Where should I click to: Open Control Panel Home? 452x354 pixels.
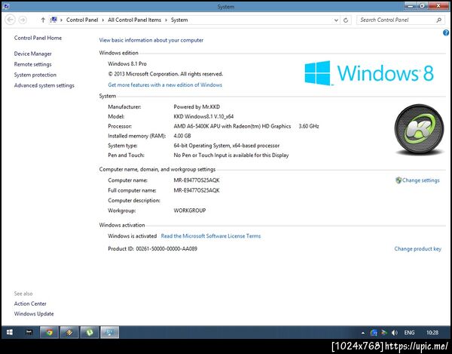point(38,38)
